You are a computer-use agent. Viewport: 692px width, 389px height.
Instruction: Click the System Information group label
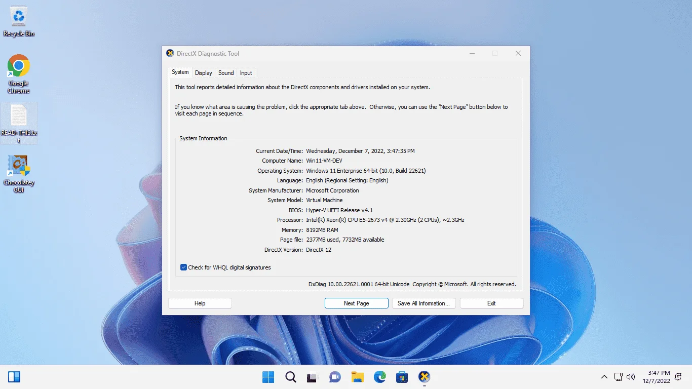coord(203,138)
